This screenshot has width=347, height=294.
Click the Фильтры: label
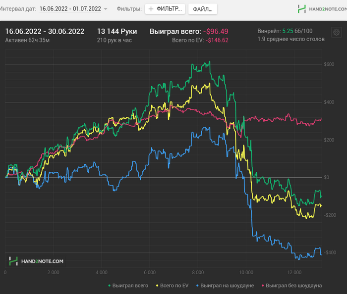coord(129,9)
